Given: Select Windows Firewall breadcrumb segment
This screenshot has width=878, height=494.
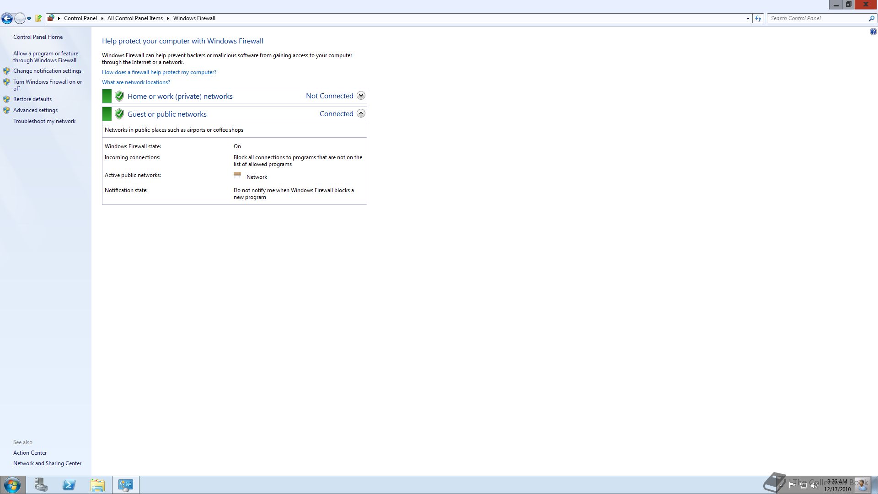Looking at the screenshot, I should pyautogui.click(x=194, y=18).
